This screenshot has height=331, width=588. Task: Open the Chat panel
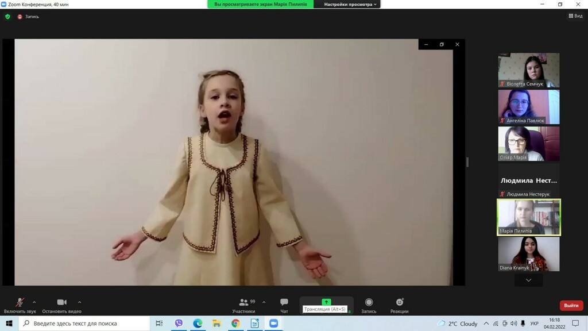(284, 305)
